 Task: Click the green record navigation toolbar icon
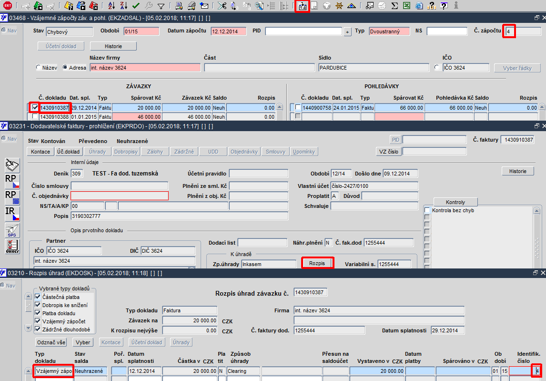point(38,6)
